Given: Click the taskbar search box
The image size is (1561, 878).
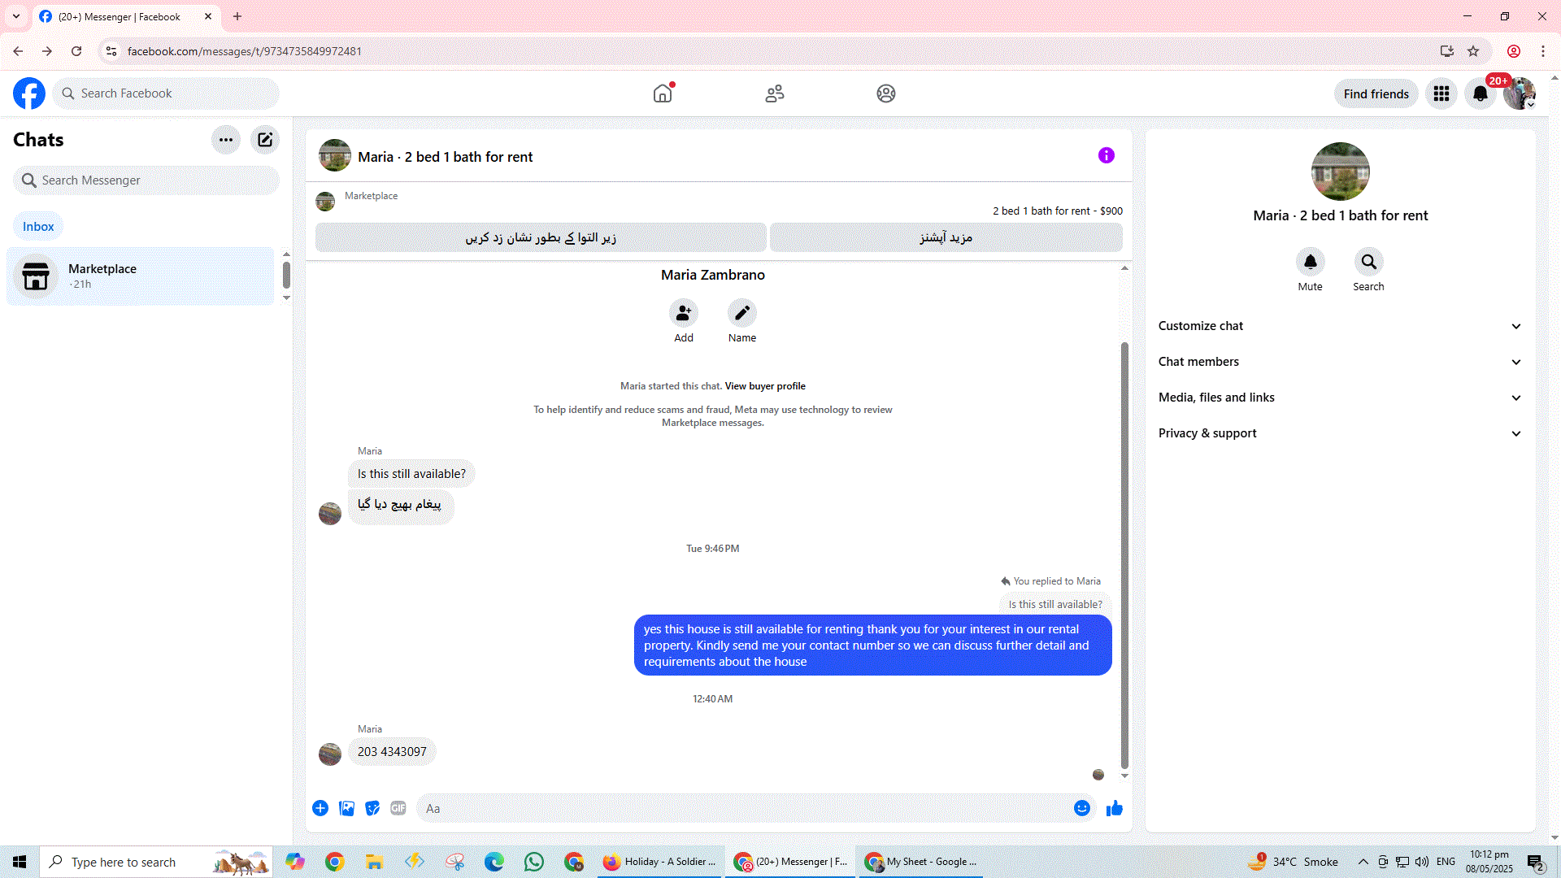Looking at the screenshot, I should [x=156, y=862].
